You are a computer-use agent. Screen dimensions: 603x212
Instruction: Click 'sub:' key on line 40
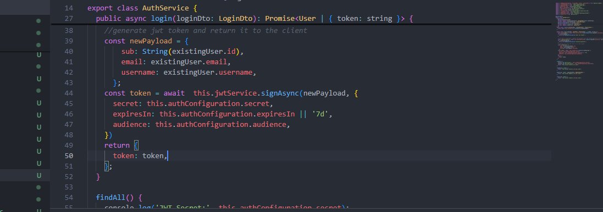tap(130, 51)
